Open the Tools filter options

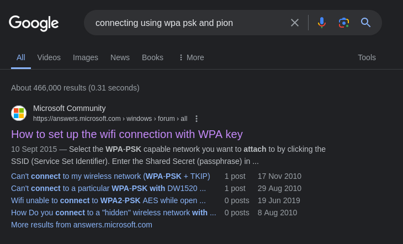click(367, 57)
